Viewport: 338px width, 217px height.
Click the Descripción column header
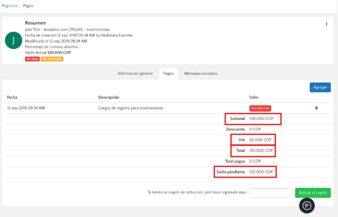tap(109, 97)
